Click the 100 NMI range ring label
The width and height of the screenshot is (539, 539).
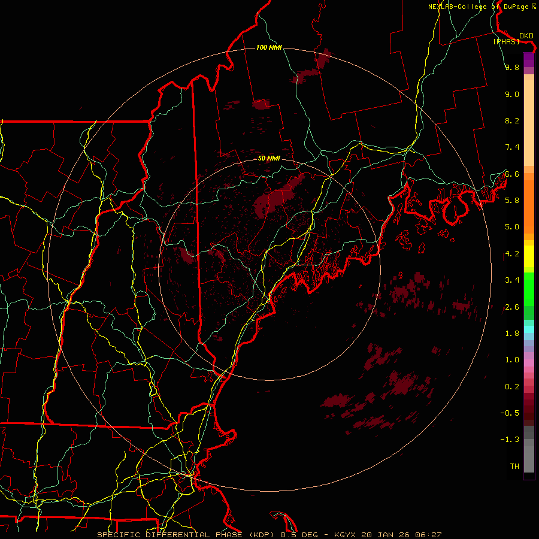click(x=269, y=47)
